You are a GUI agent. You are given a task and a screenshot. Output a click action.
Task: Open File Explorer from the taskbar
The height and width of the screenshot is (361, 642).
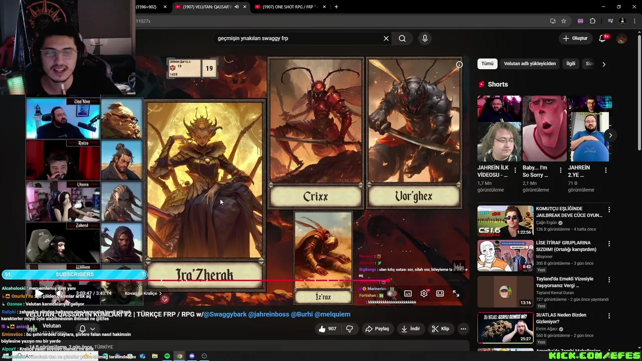point(155,356)
